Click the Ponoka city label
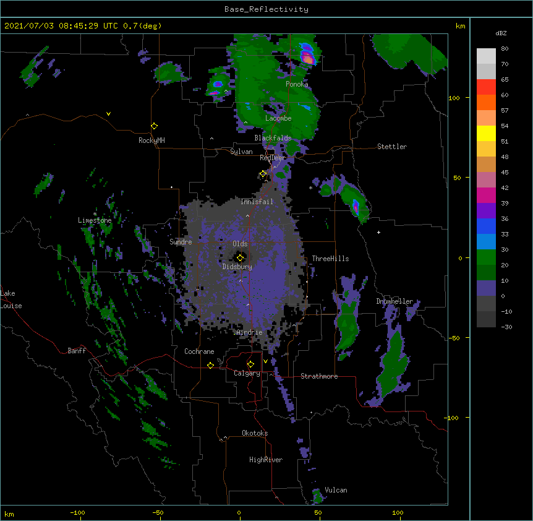This screenshot has height=521, width=533. tap(297, 84)
